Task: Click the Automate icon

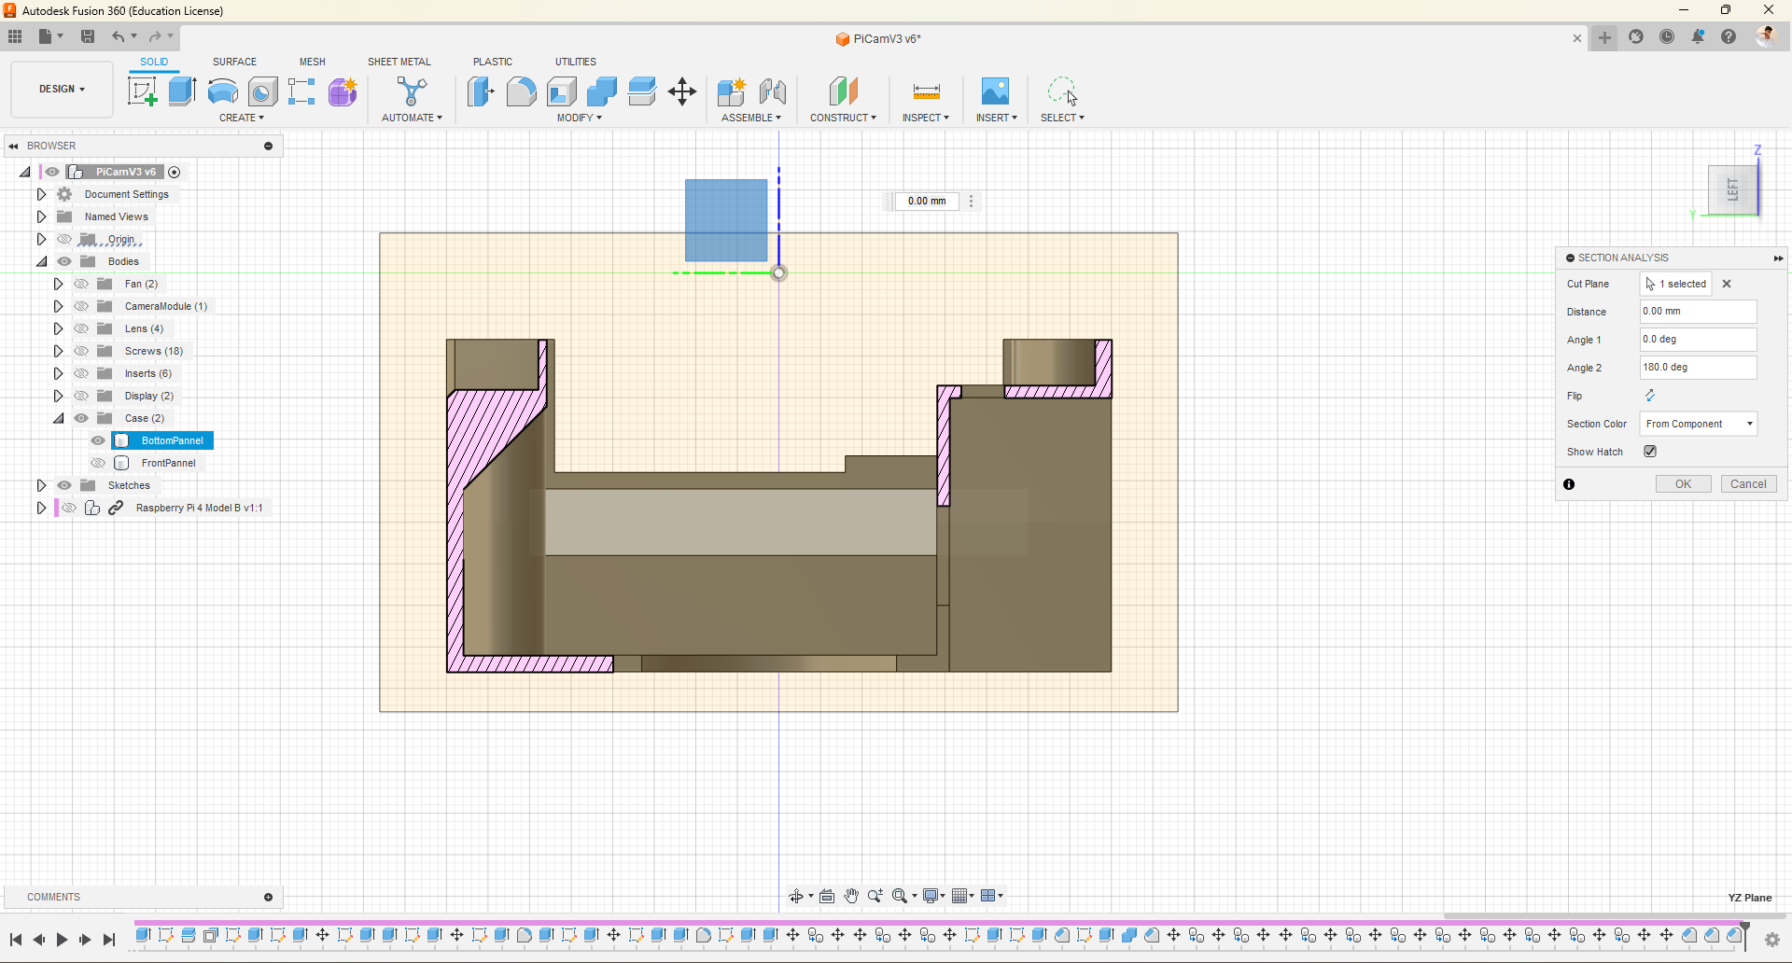Action: [412, 91]
